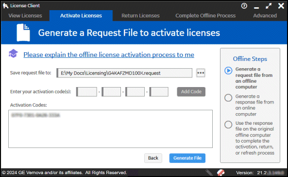The image size is (288, 177).
Task: Toggle the window expand arrows icon
Action: tap(269, 6)
